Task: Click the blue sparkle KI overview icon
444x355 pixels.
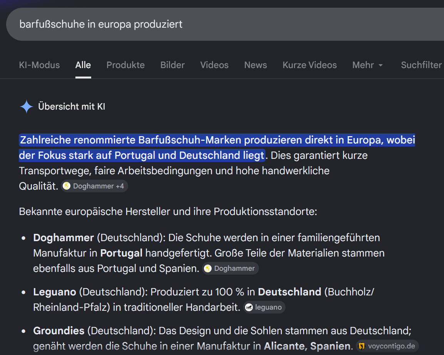Action: click(x=27, y=107)
